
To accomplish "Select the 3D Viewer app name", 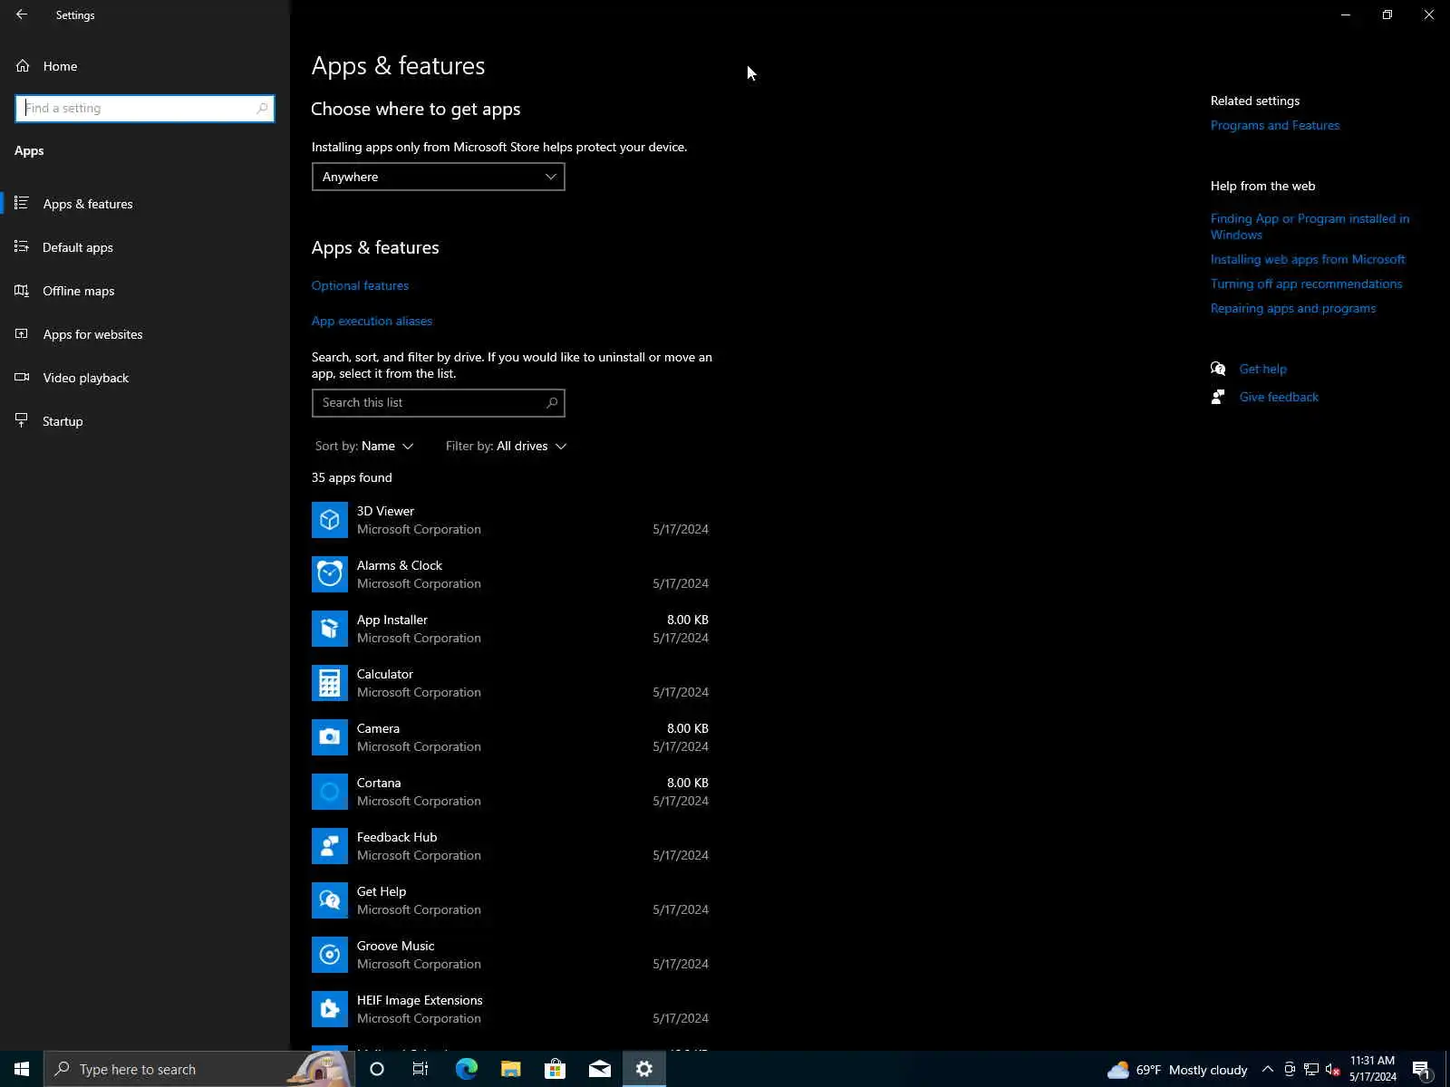I will pyautogui.click(x=385, y=511).
